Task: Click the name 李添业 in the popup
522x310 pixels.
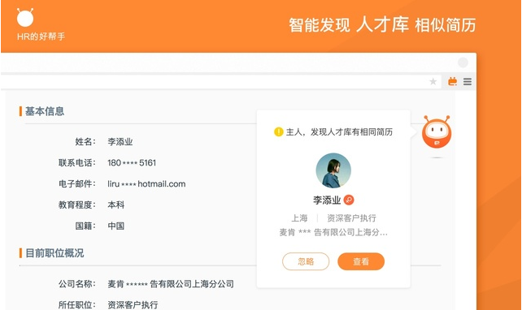Action: pyautogui.click(x=327, y=200)
